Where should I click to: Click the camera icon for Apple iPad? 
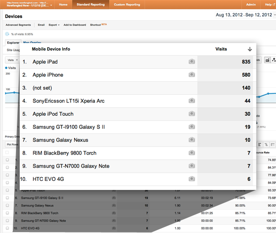pos(192,62)
